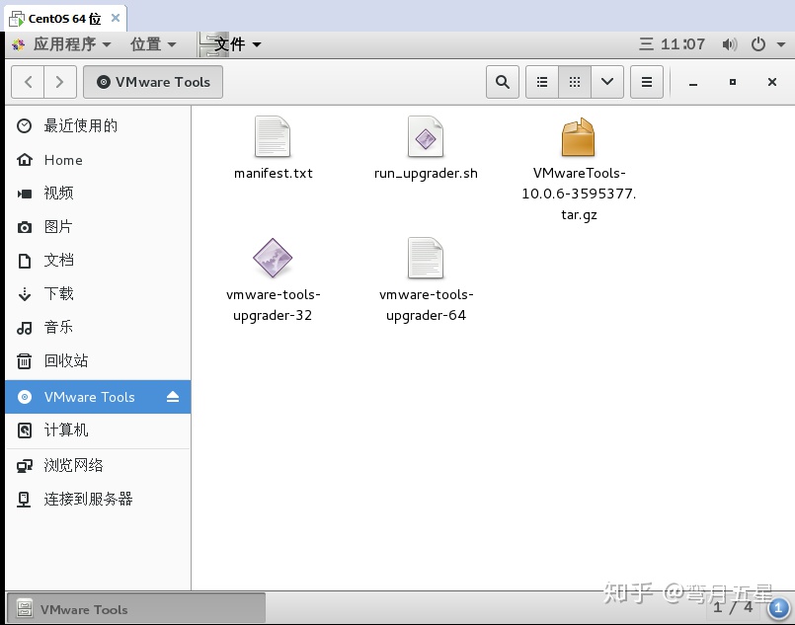Screen dimensions: 795x625
Task: Select the vmware-tools-upgrader-32 icon
Action: (x=273, y=258)
